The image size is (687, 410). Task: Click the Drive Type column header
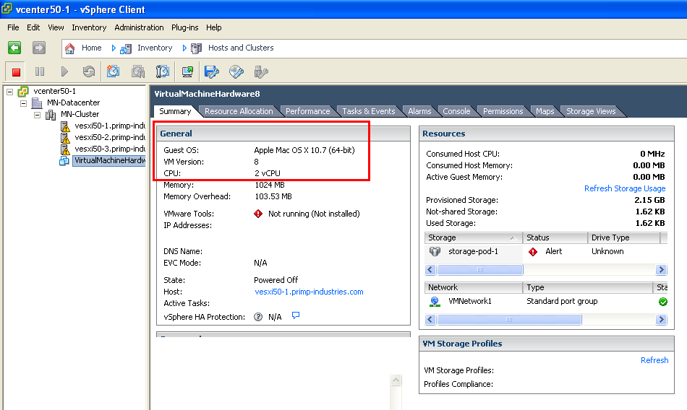[x=623, y=237]
